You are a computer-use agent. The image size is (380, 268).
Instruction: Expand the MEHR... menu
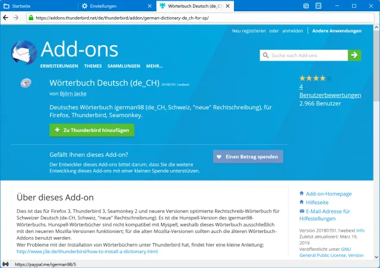(154, 66)
